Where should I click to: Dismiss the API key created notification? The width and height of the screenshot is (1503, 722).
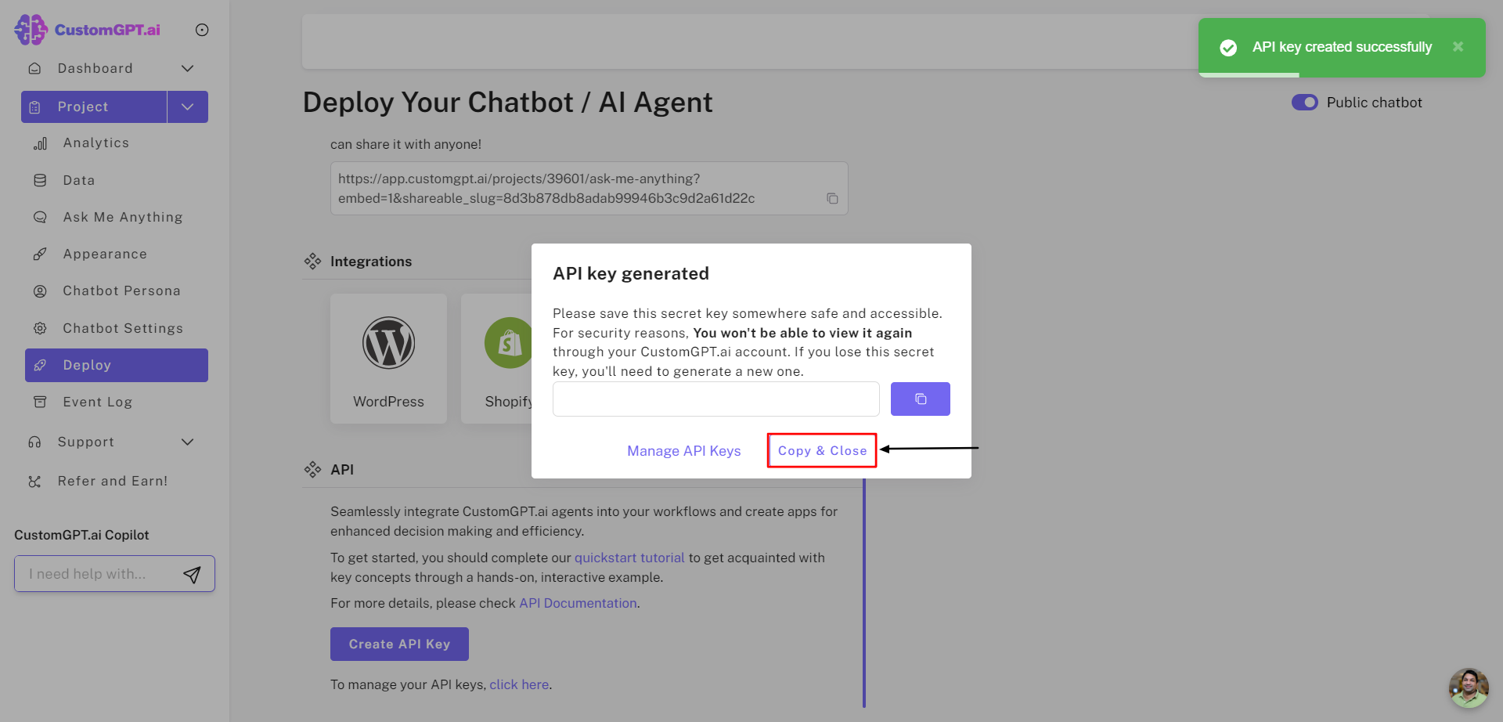pyautogui.click(x=1458, y=47)
